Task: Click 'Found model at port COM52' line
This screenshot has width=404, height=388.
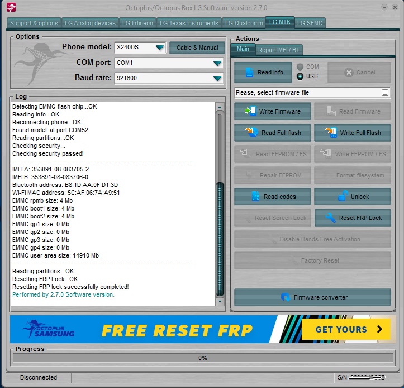Action: point(50,130)
